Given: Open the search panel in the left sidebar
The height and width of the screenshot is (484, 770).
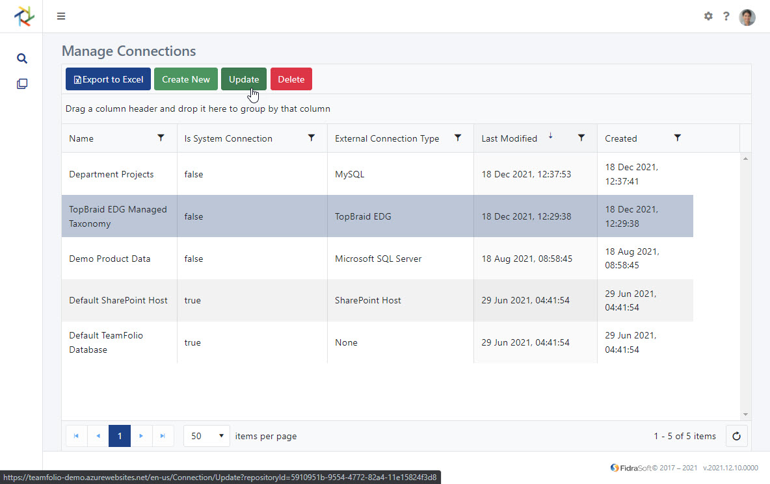Looking at the screenshot, I should pyautogui.click(x=21, y=58).
